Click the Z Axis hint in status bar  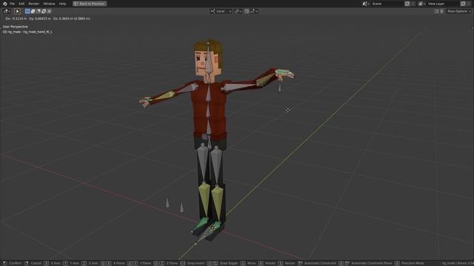click(93, 263)
